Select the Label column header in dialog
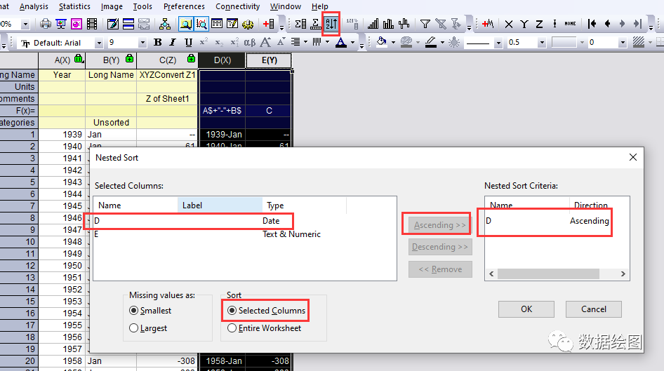The image size is (664, 371). (220, 205)
